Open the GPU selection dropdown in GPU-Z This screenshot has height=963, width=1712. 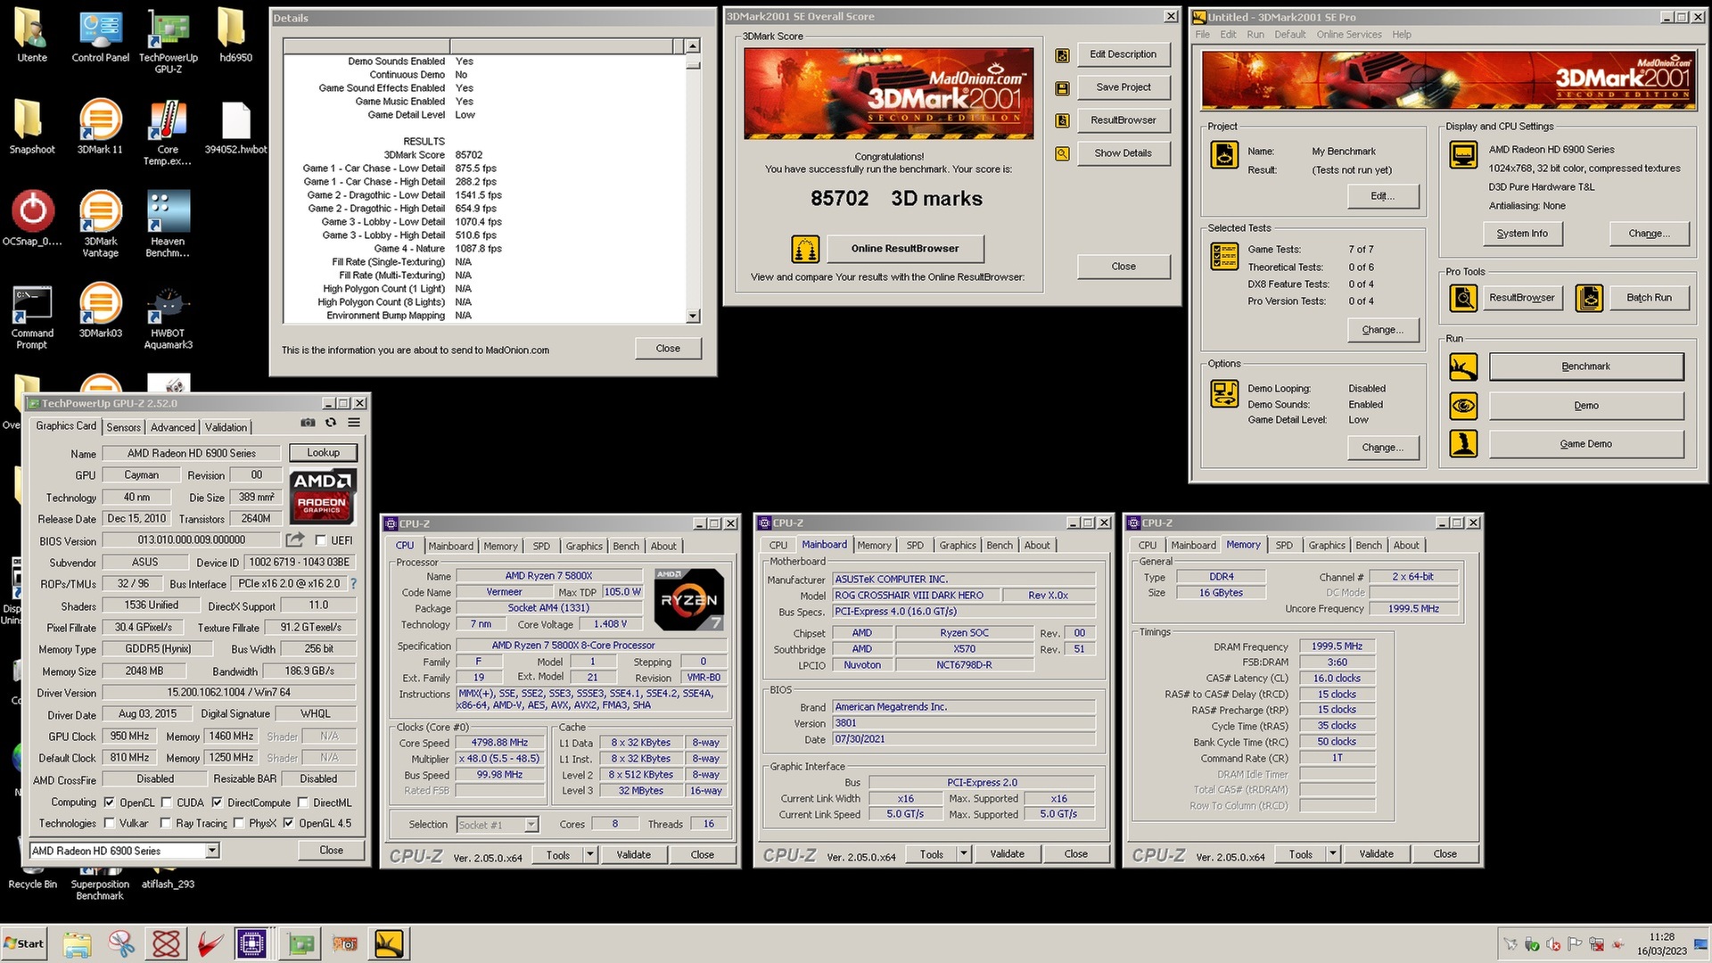pyautogui.click(x=212, y=851)
